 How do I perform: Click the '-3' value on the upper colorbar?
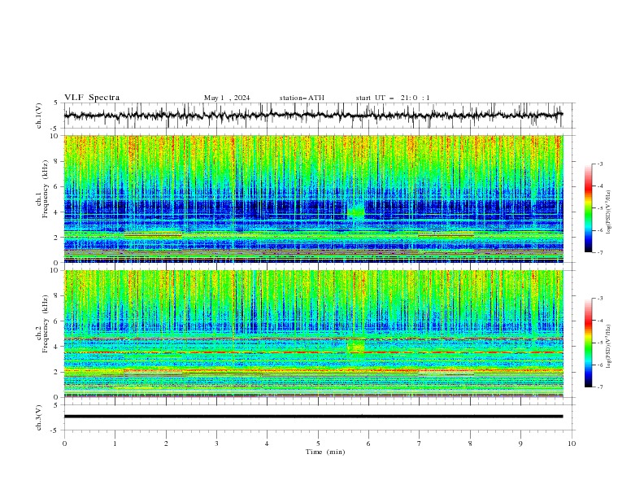coord(599,164)
